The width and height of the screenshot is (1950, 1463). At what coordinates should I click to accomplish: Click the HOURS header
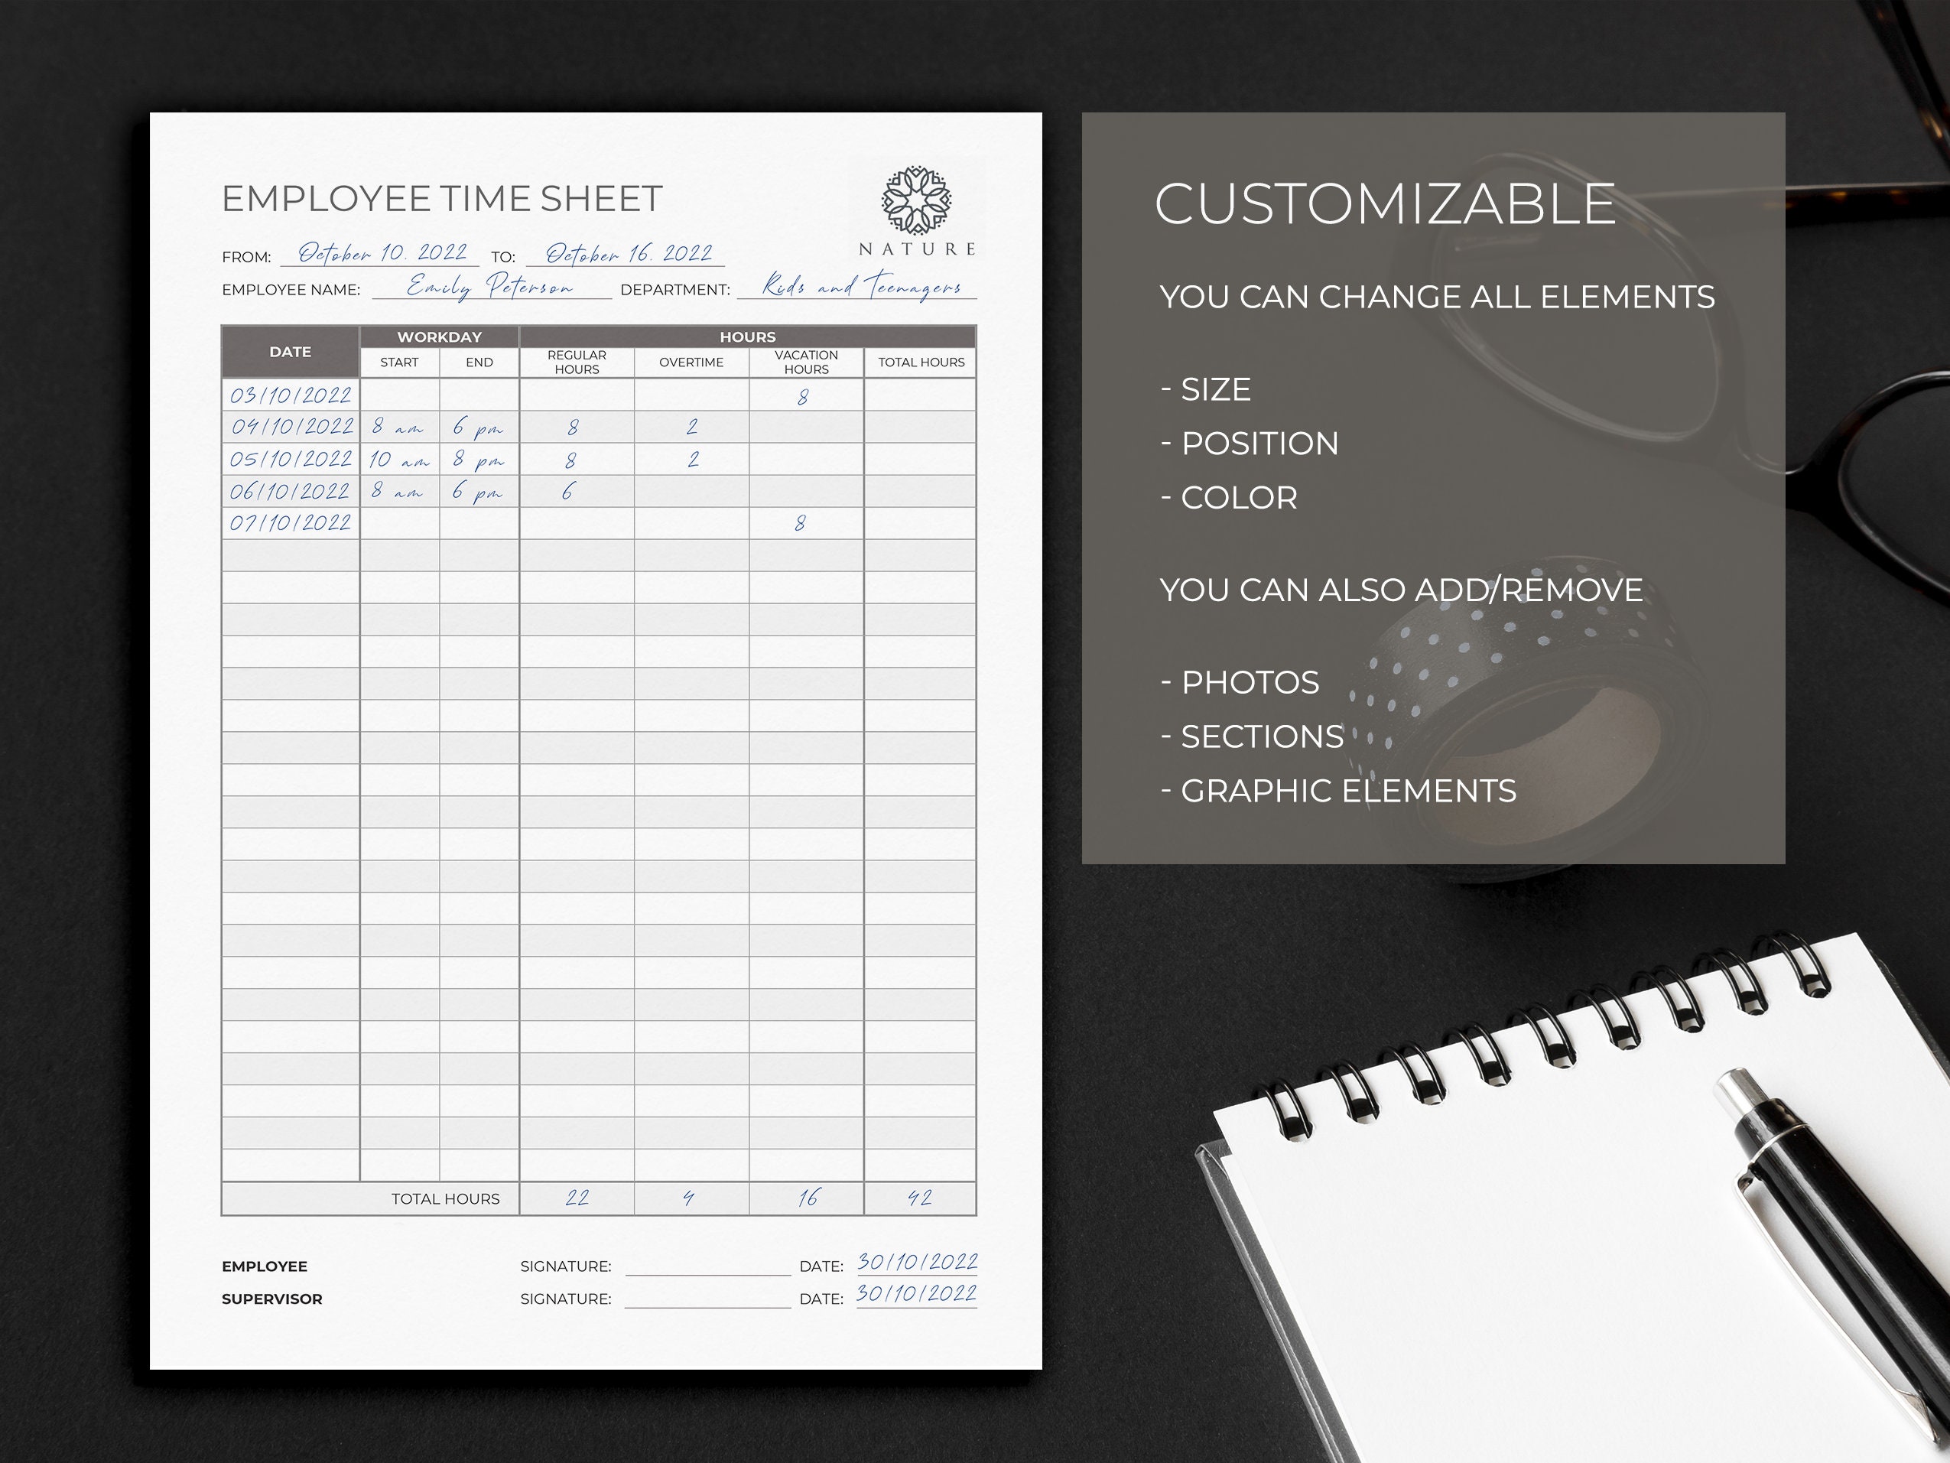[x=748, y=336]
